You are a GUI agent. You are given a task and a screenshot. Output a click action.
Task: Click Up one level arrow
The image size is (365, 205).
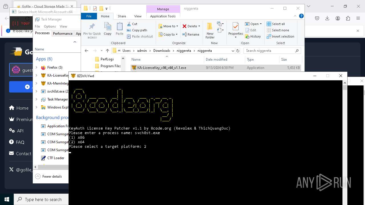(108, 51)
